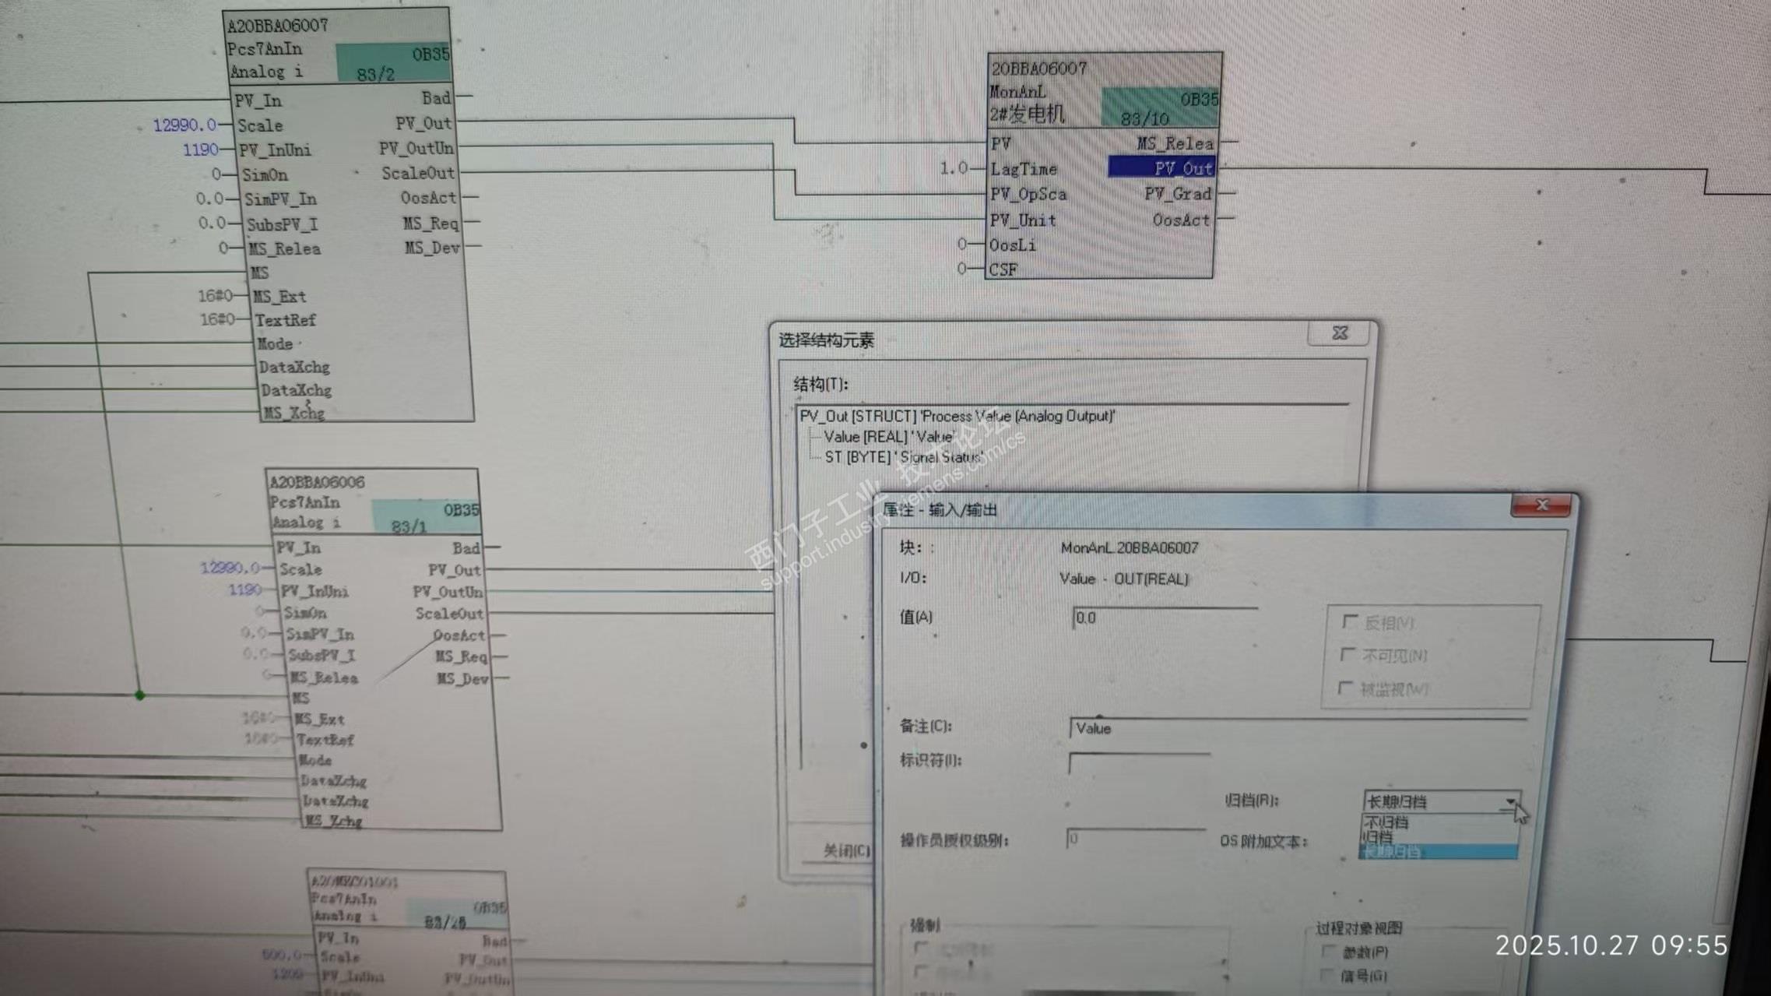Close the 属性-输入/输出 properties dialog
The image size is (1771, 996).
[1541, 505]
